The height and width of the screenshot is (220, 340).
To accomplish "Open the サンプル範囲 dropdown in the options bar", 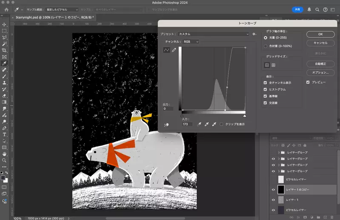I will point(62,9).
